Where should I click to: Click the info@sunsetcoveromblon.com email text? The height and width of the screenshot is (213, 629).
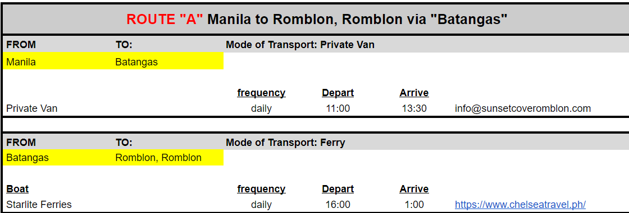523,108
